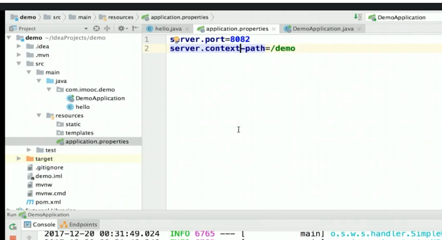
Task: Open the Endpoints tab in Run panel
Action: [79, 224]
